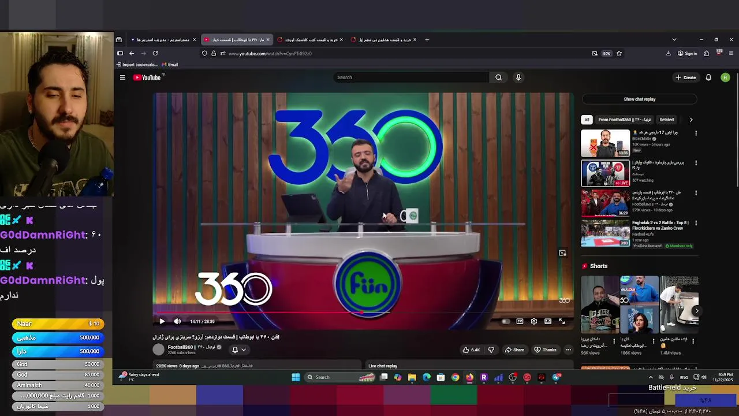This screenshot has height=416, width=739.
Task: Toggle the autoplay switch in the player
Action: point(506,321)
